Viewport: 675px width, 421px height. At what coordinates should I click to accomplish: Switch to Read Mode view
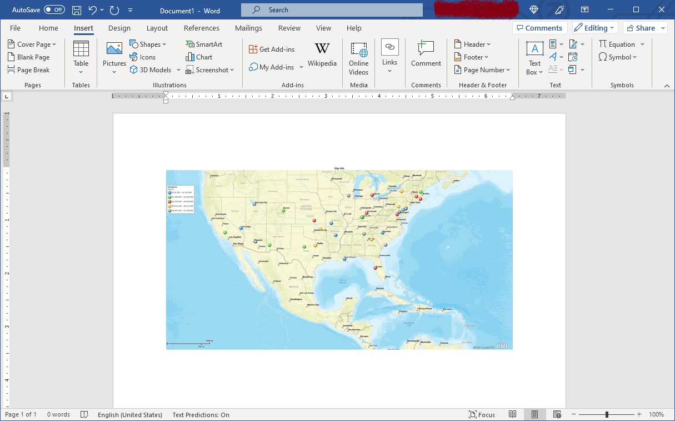tap(513, 415)
